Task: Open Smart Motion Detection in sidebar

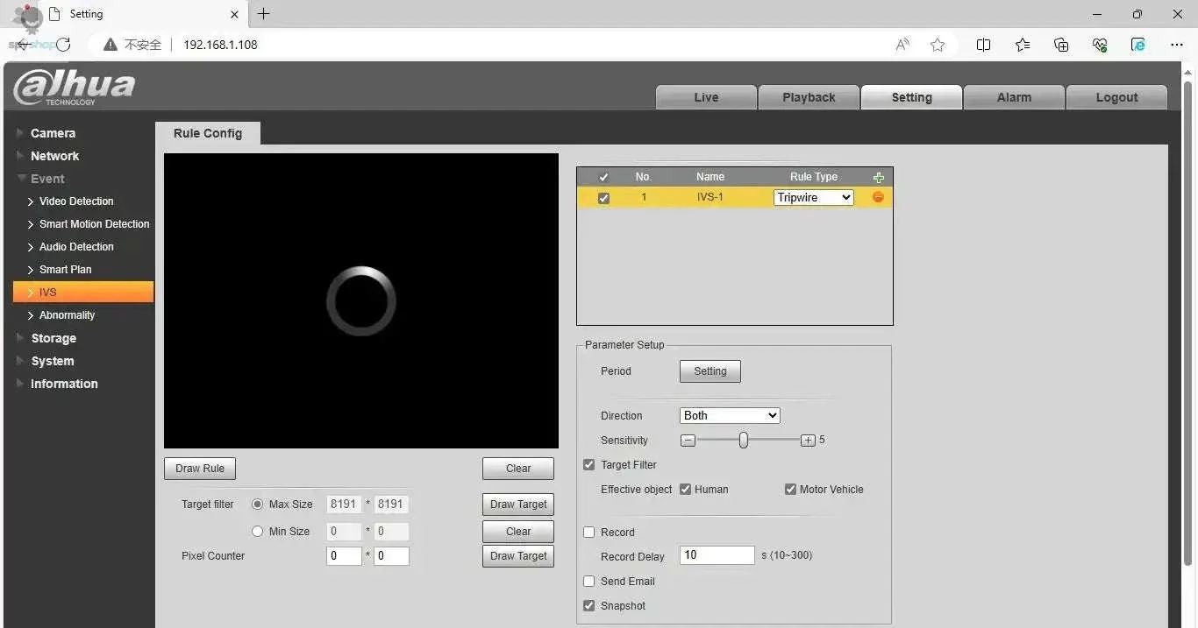Action: pos(94,224)
